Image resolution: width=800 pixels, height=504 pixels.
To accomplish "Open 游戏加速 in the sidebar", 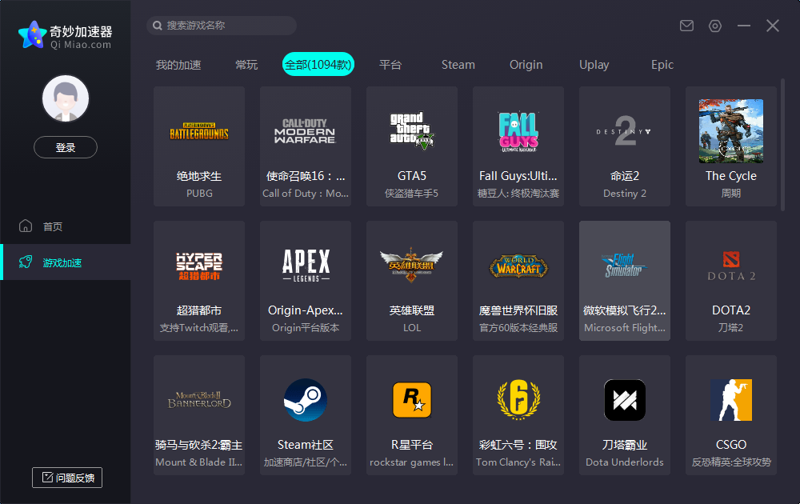I will pyautogui.click(x=62, y=262).
